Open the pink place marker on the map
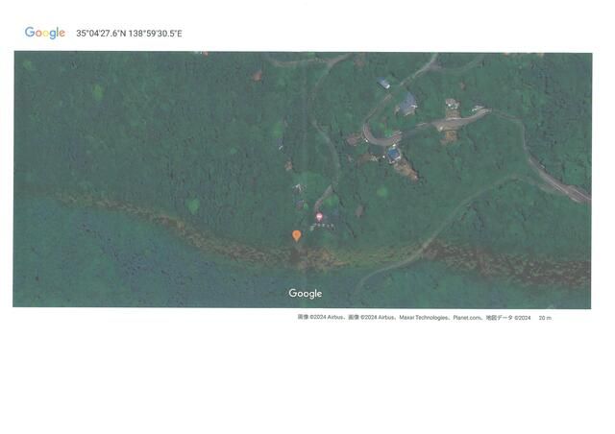 point(319,218)
